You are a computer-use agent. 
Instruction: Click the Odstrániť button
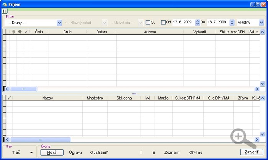pos(99,152)
